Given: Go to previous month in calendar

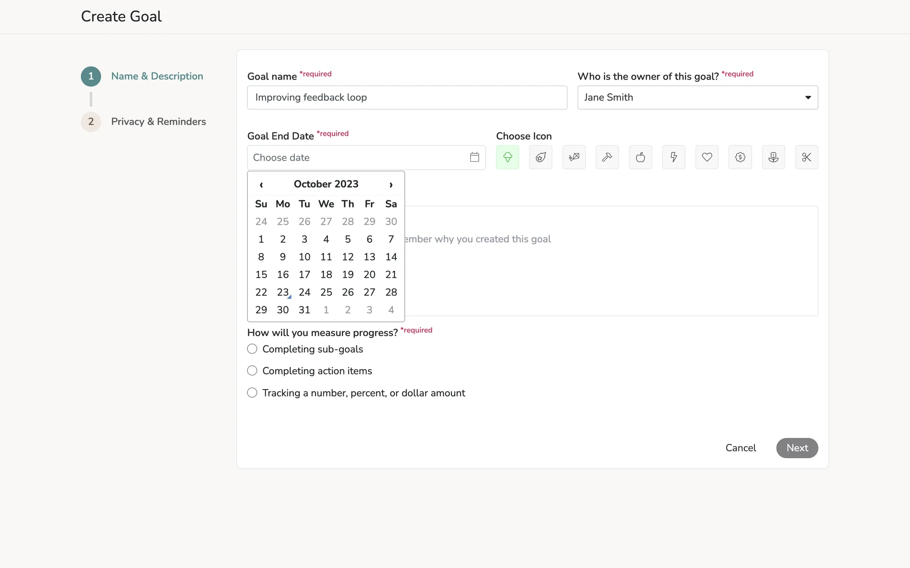Looking at the screenshot, I should click(x=261, y=185).
